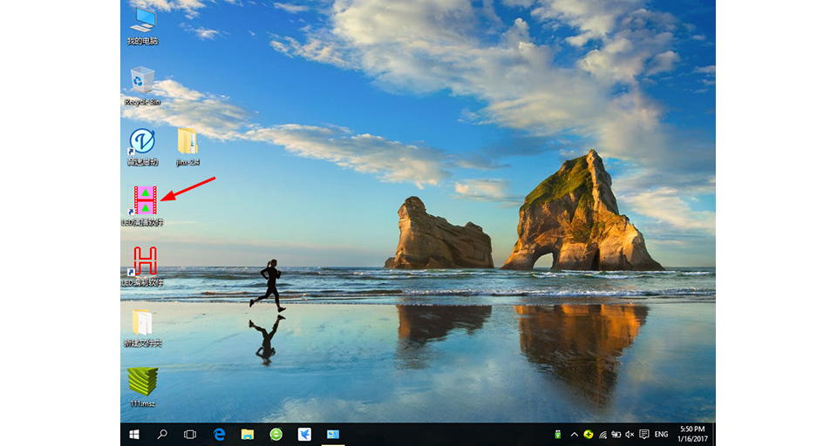Image resolution: width=837 pixels, height=446 pixels.
Task: Open the blue bird app in taskbar
Action: (305, 435)
